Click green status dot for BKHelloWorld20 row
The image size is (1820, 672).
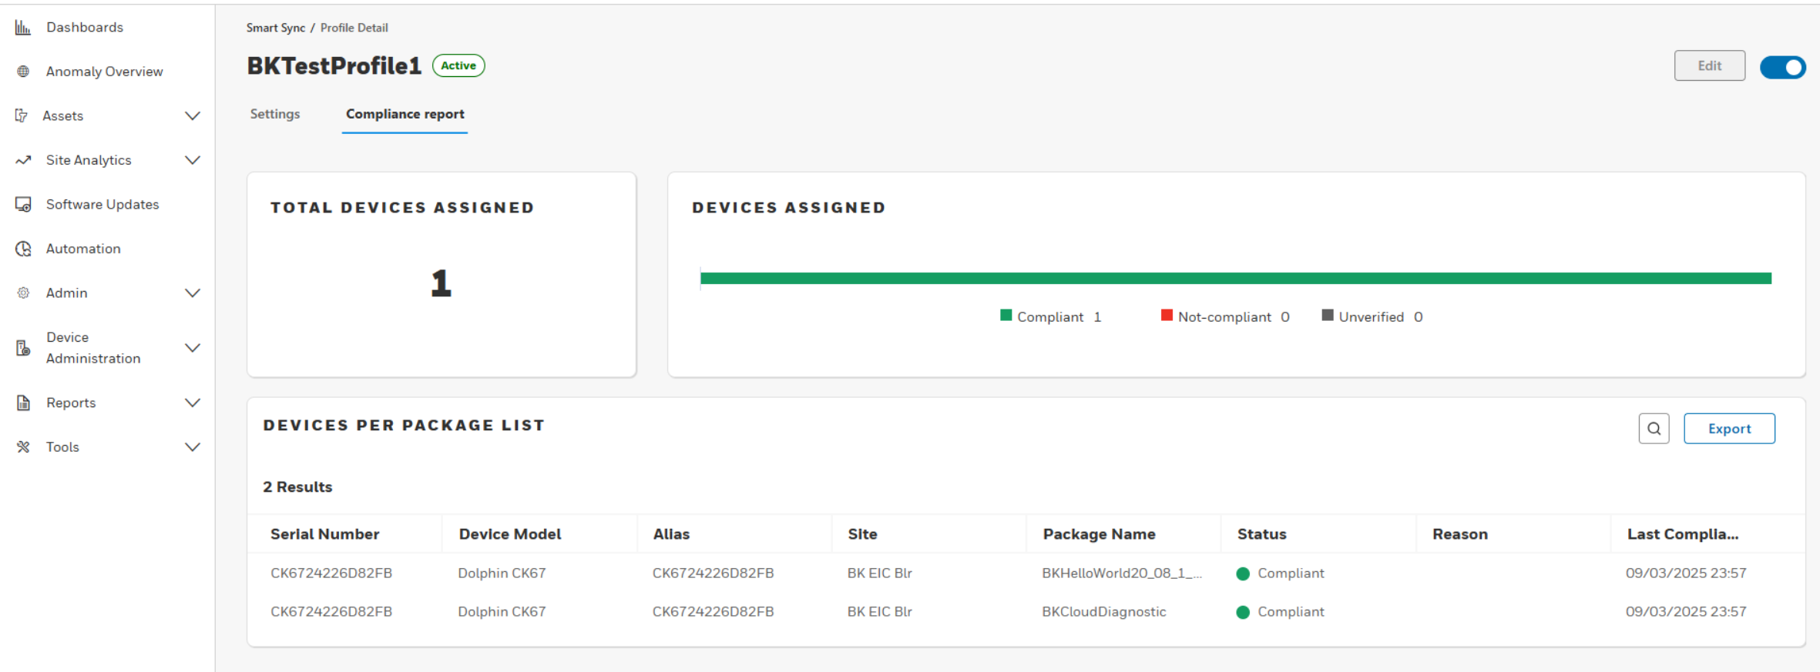1242,574
